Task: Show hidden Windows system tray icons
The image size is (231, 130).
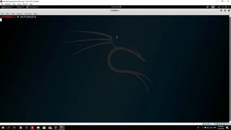Action: click(x=202, y=127)
